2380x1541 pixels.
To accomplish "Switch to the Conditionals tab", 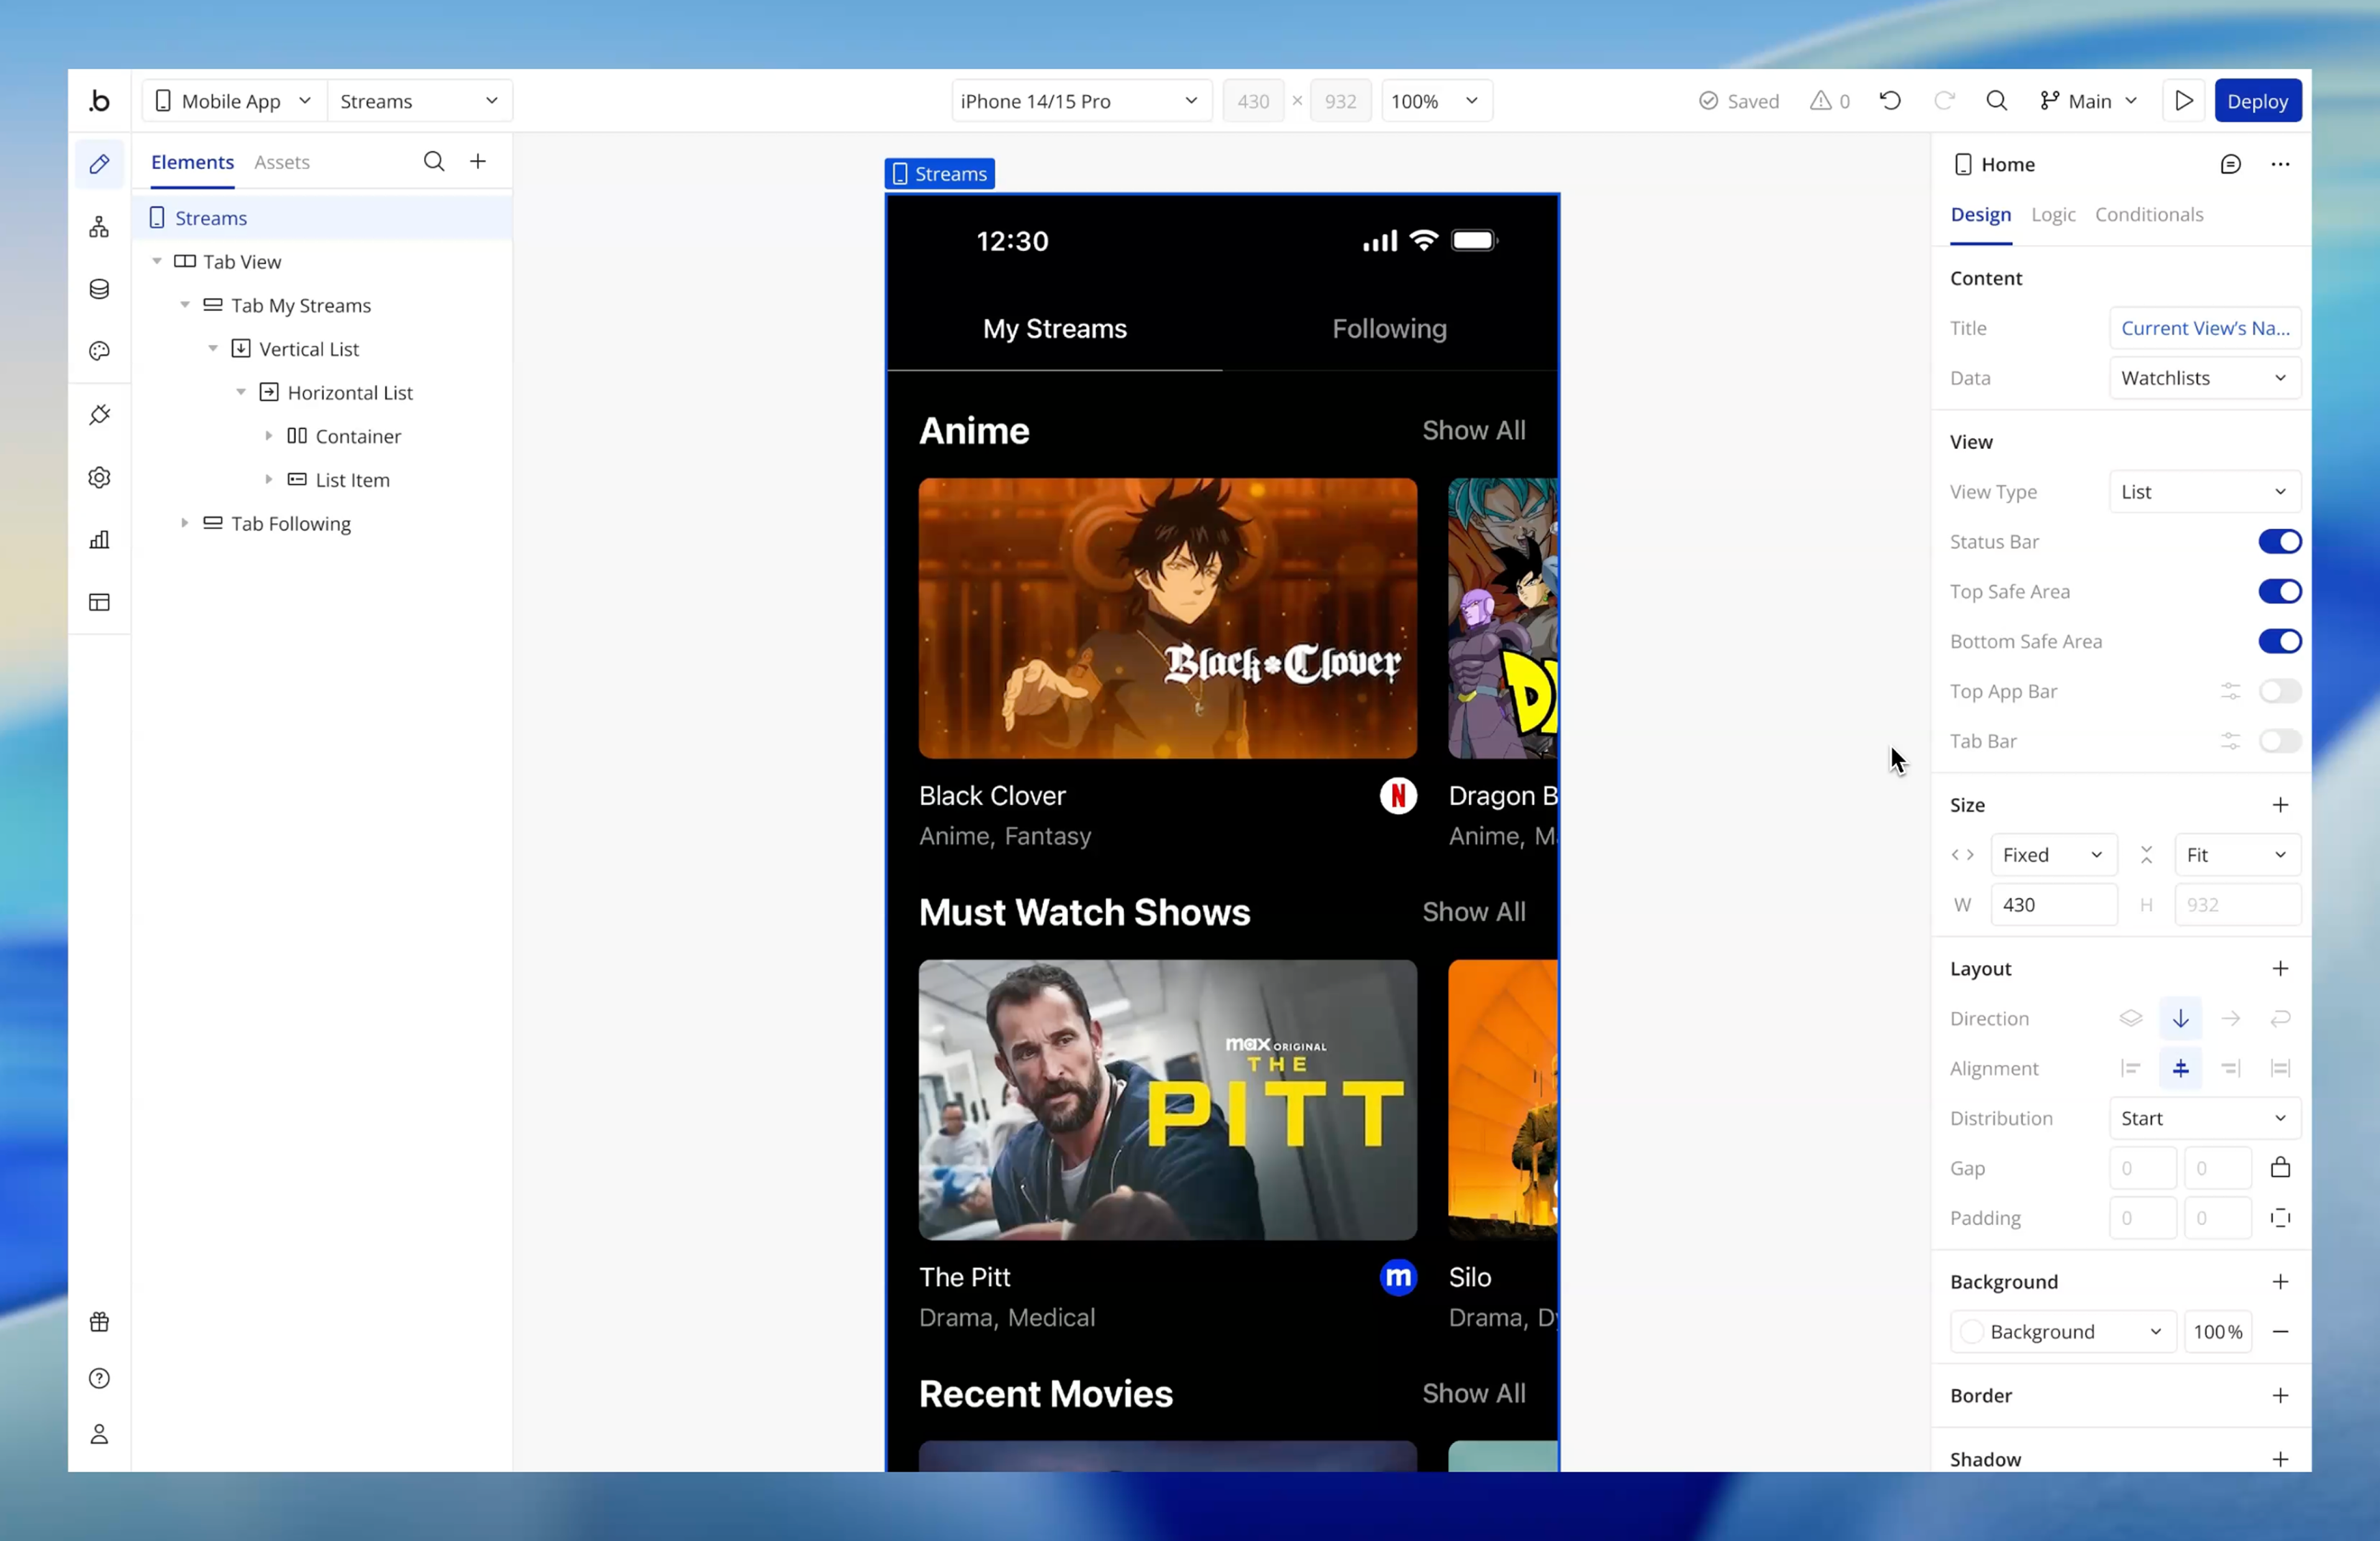I will click(x=2149, y=214).
